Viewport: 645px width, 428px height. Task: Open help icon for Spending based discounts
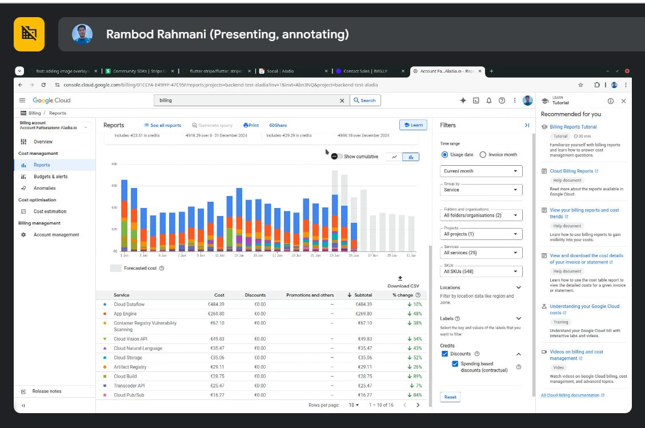click(519, 367)
